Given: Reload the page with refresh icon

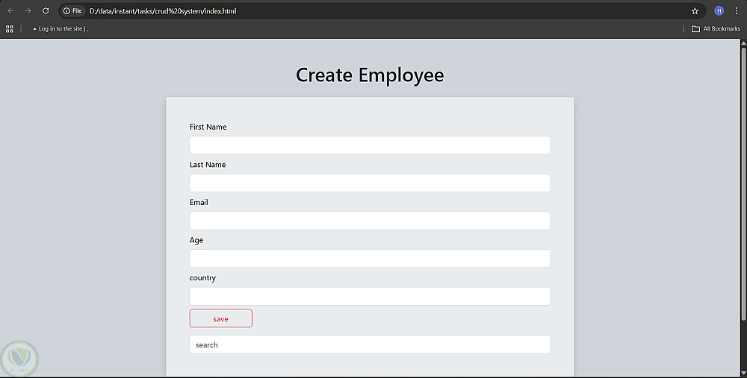Looking at the screenshot, I should [46, 10].
